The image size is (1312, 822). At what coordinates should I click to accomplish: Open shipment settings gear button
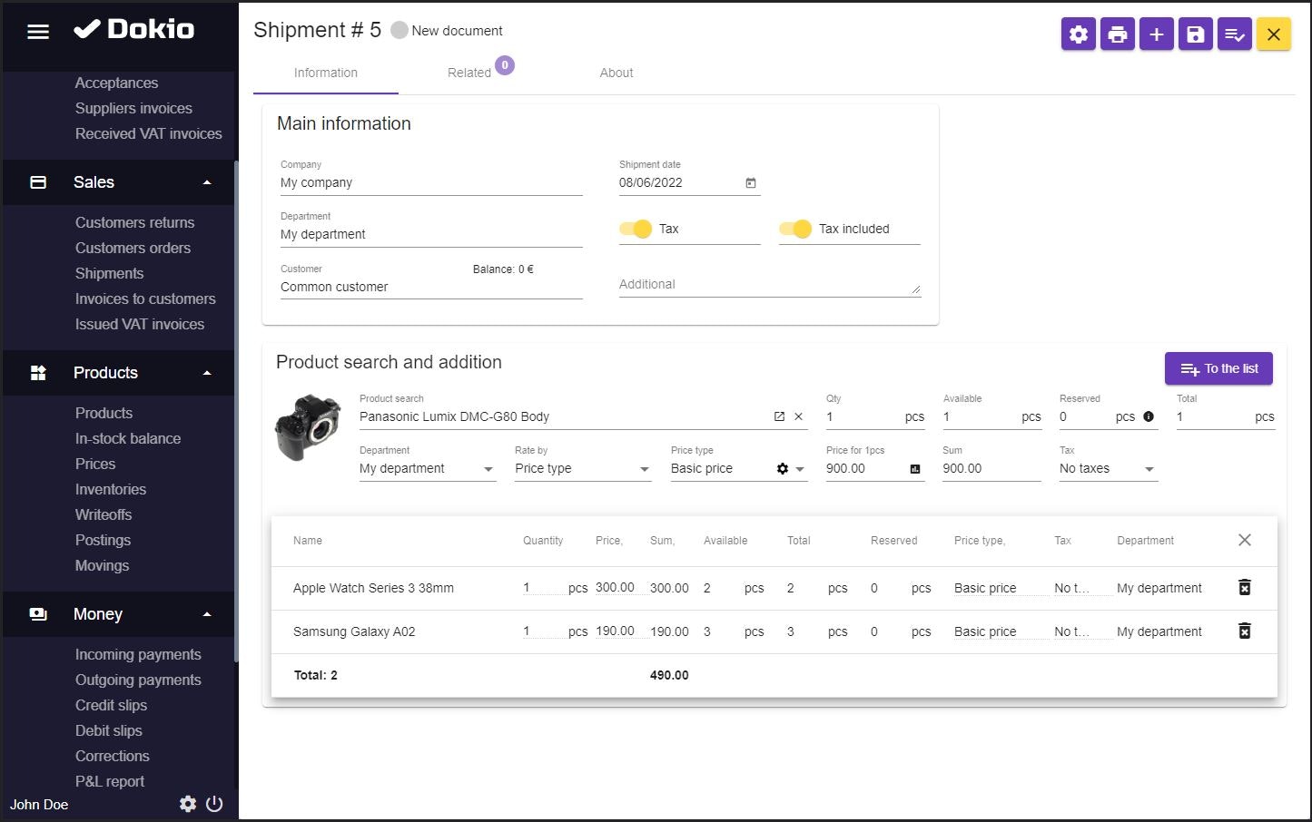[x=1079, y=34]
